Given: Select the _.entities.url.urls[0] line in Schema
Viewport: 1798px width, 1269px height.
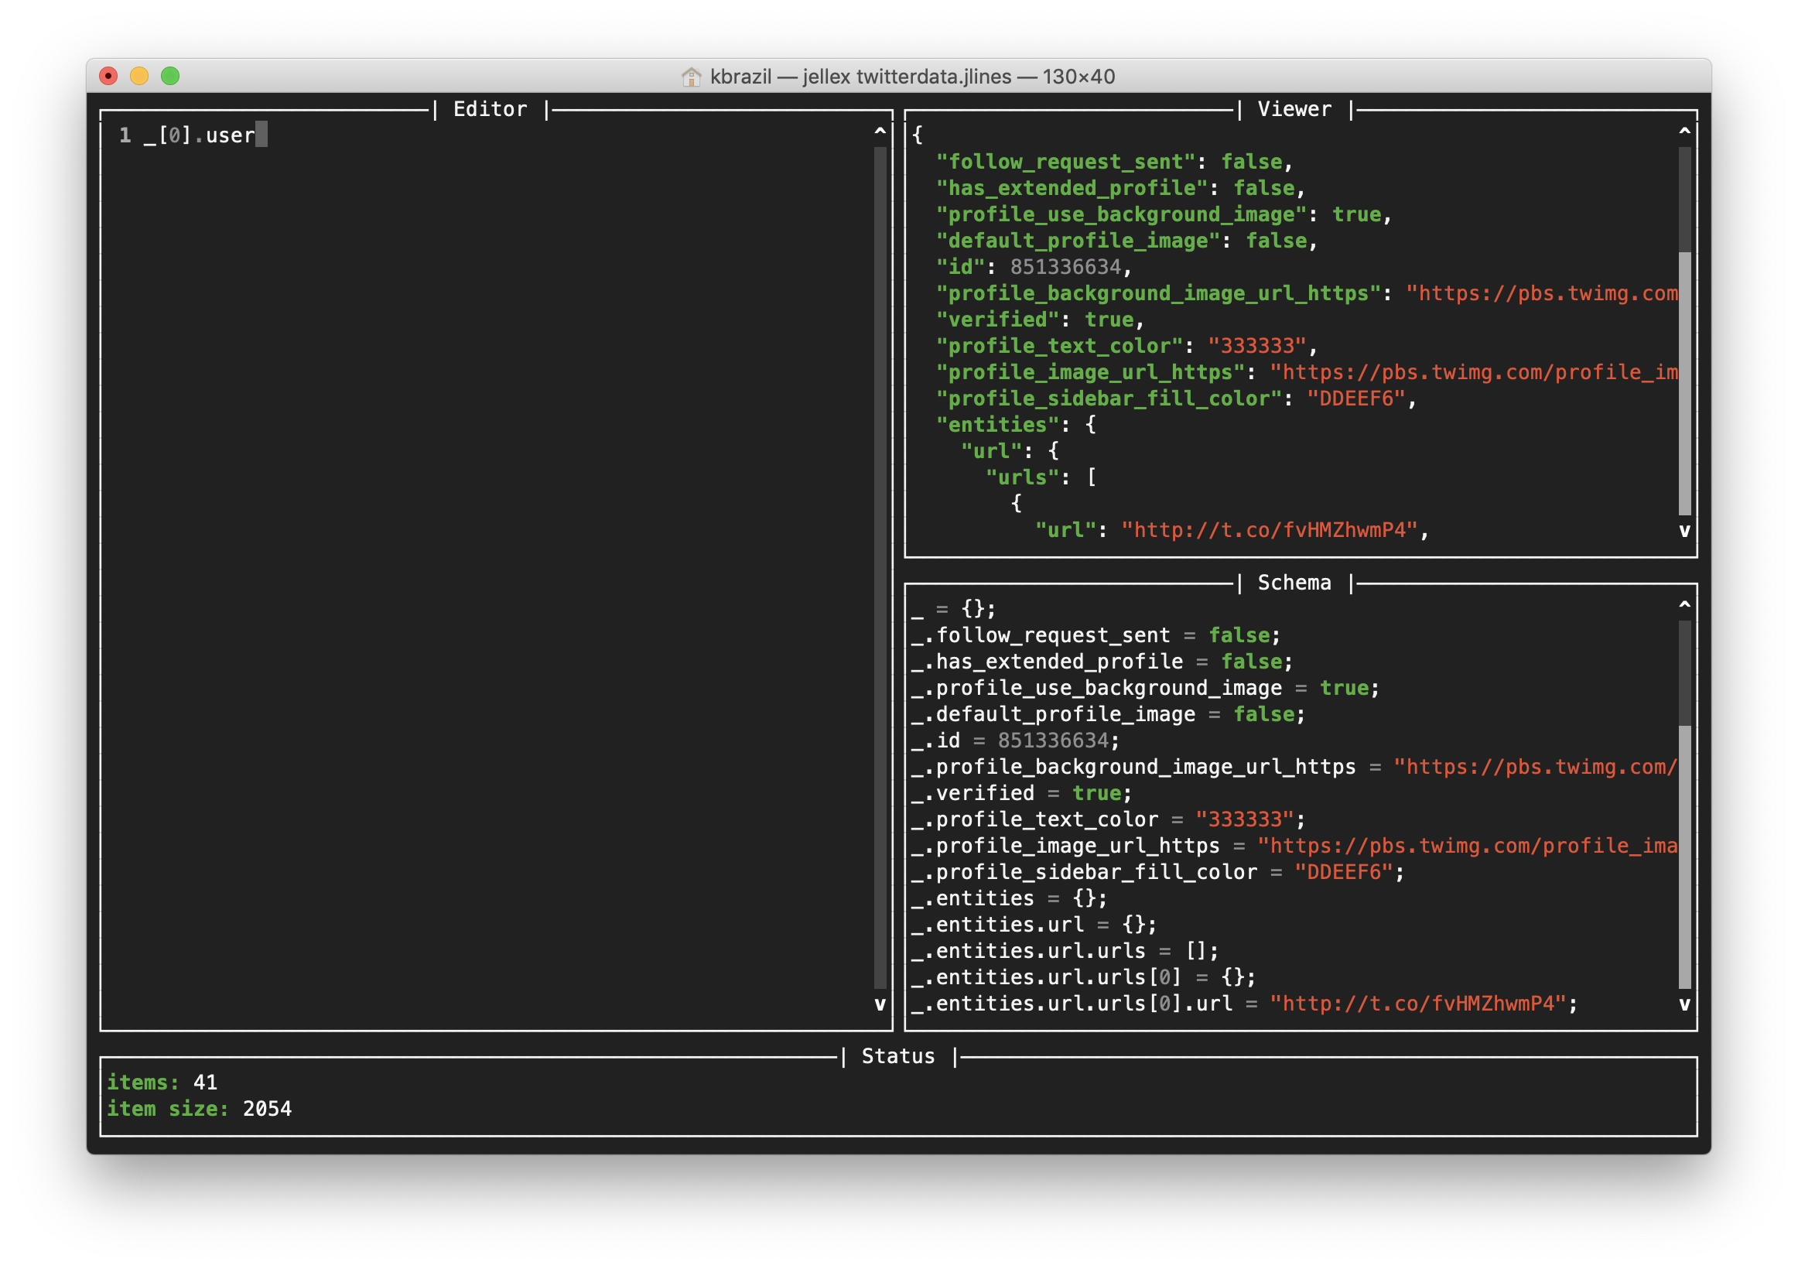Looking at the screenshot, I should pos(1081,977).
